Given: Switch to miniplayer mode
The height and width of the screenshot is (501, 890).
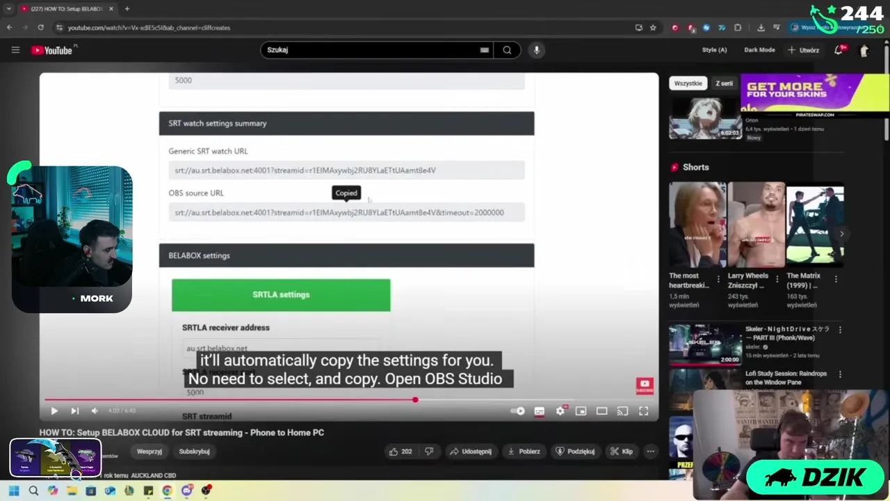Looking at the screenshot, I should pyautogui.click(x=581, y=411).
